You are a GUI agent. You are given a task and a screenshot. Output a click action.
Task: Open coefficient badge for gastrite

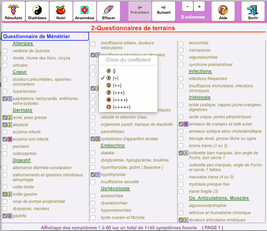10,216
